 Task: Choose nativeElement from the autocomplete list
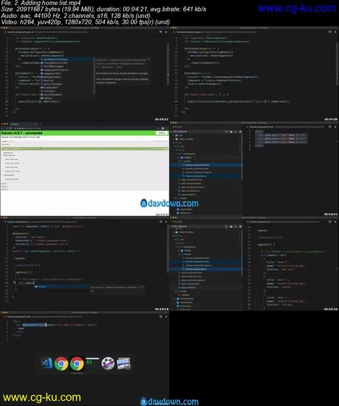pyautogui.click(x=67, y=95)
